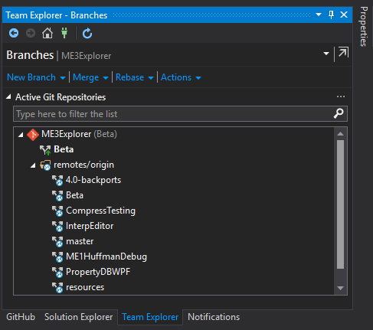This screenshot has width=373, height=330.
Task: Open Manage Connections green plug icon
Action: (x=64, y=33)
